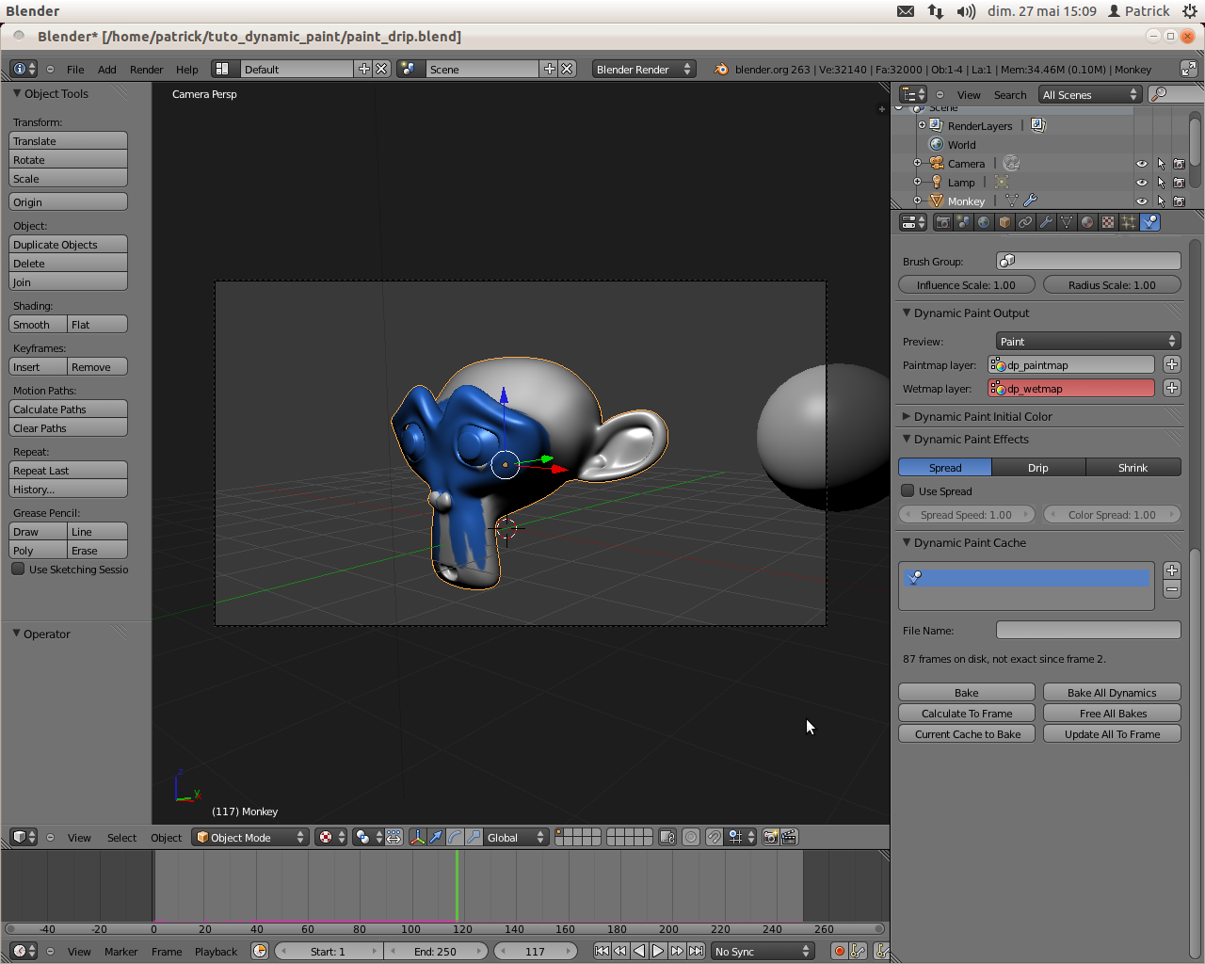Adjust the Influence Scale slider
Screen dimensions: 1205x964
[966, 284]
